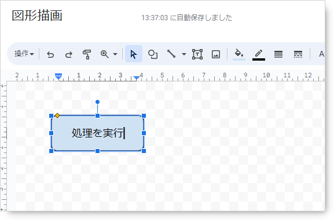Click the left indent marker on the ruler
Screen dimensions: 334x220
(58, 77)
